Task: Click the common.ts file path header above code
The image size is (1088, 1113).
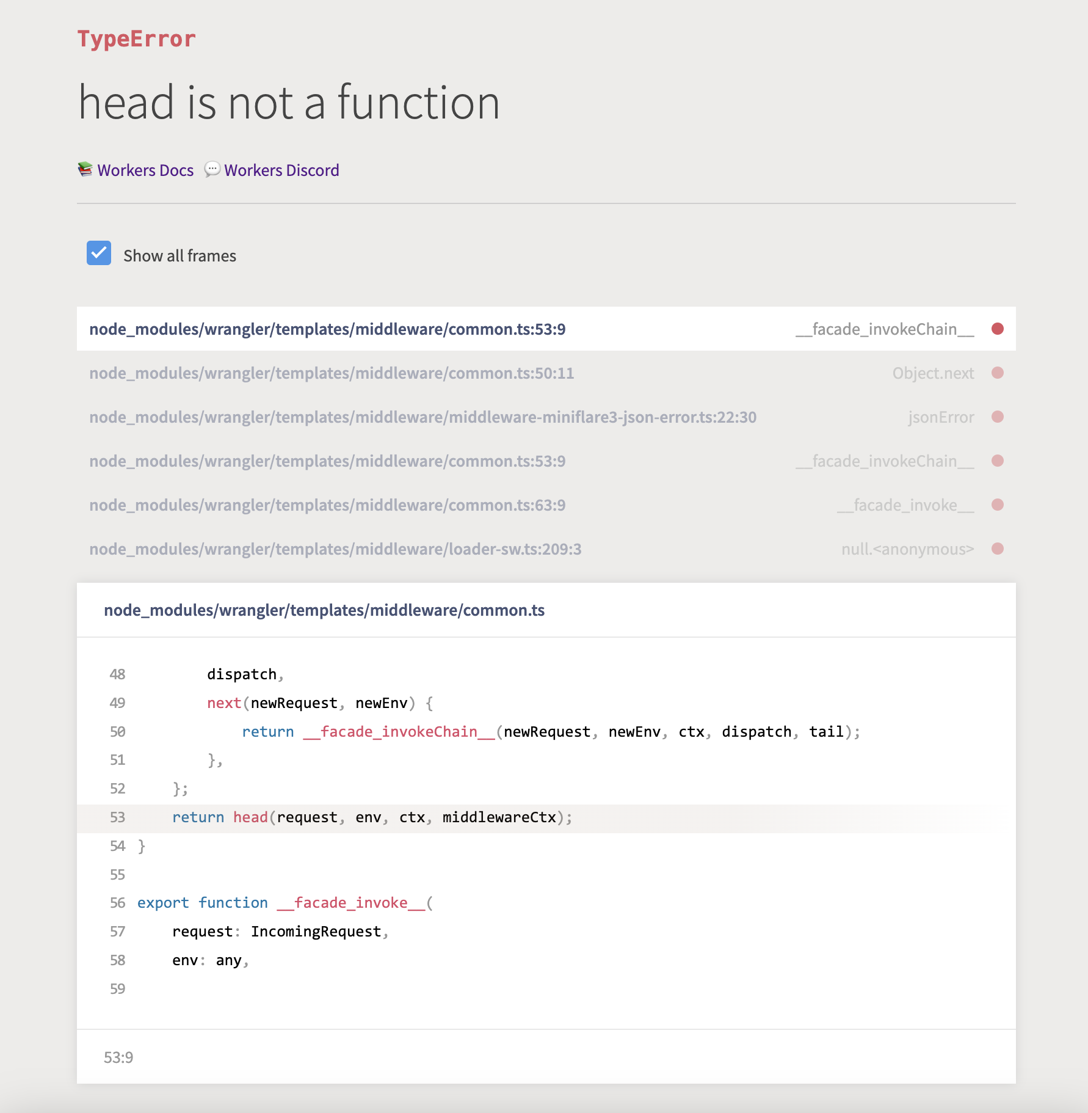Action: click(324, 610)
